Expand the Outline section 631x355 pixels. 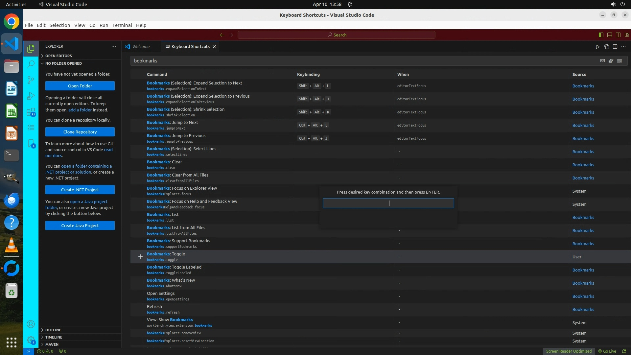pyautogui.click(x=53, y=330)
